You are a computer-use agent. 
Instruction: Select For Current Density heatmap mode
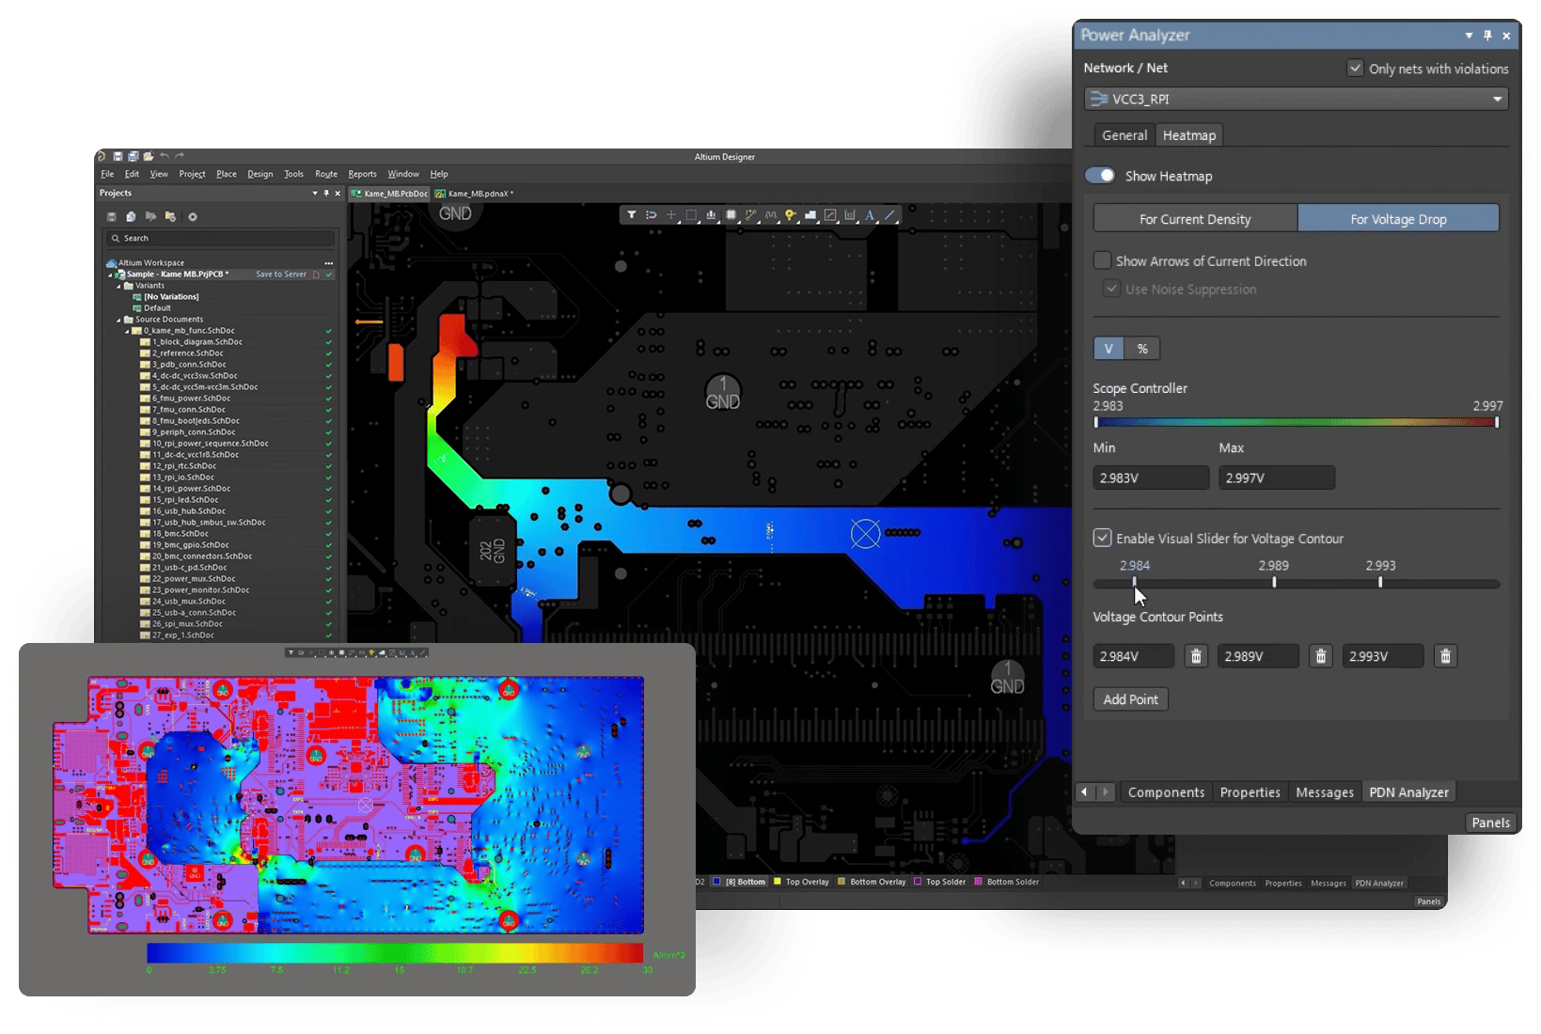1195,219
